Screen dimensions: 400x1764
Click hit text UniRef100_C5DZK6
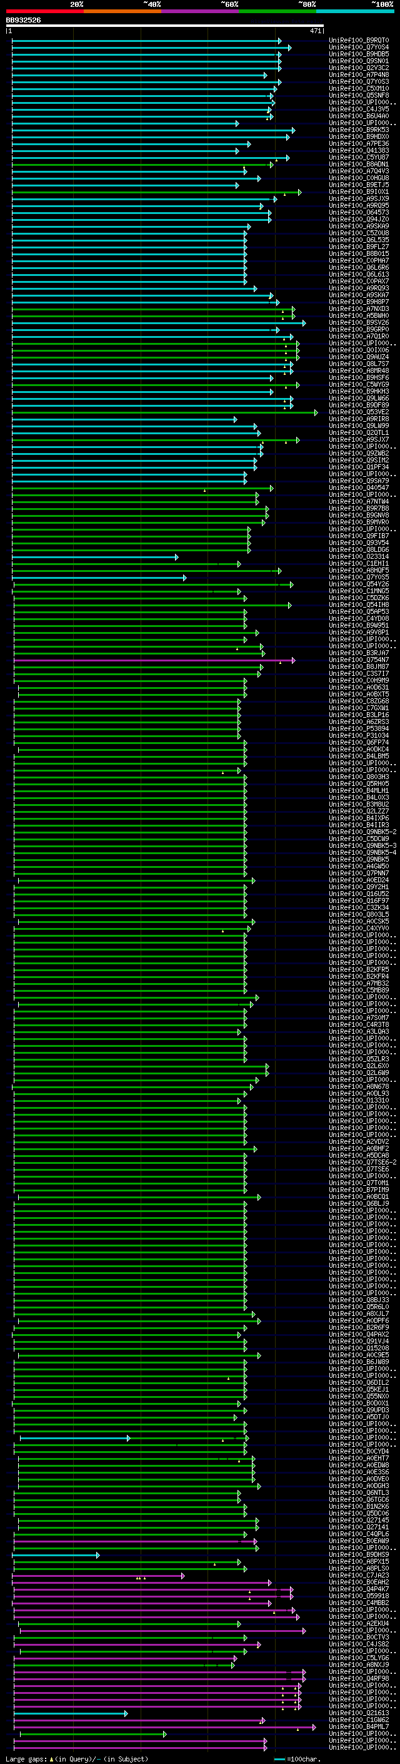point(359,598)
